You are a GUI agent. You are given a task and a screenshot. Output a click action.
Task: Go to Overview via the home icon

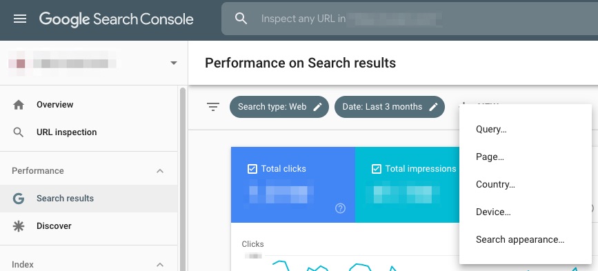(x=19, y=105)
